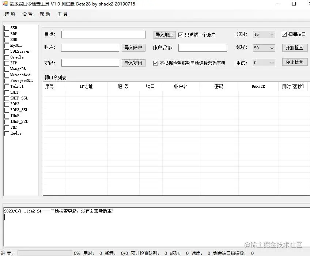Enable the Memcached checkbox
310x256 pixels.
click(7, 75)
